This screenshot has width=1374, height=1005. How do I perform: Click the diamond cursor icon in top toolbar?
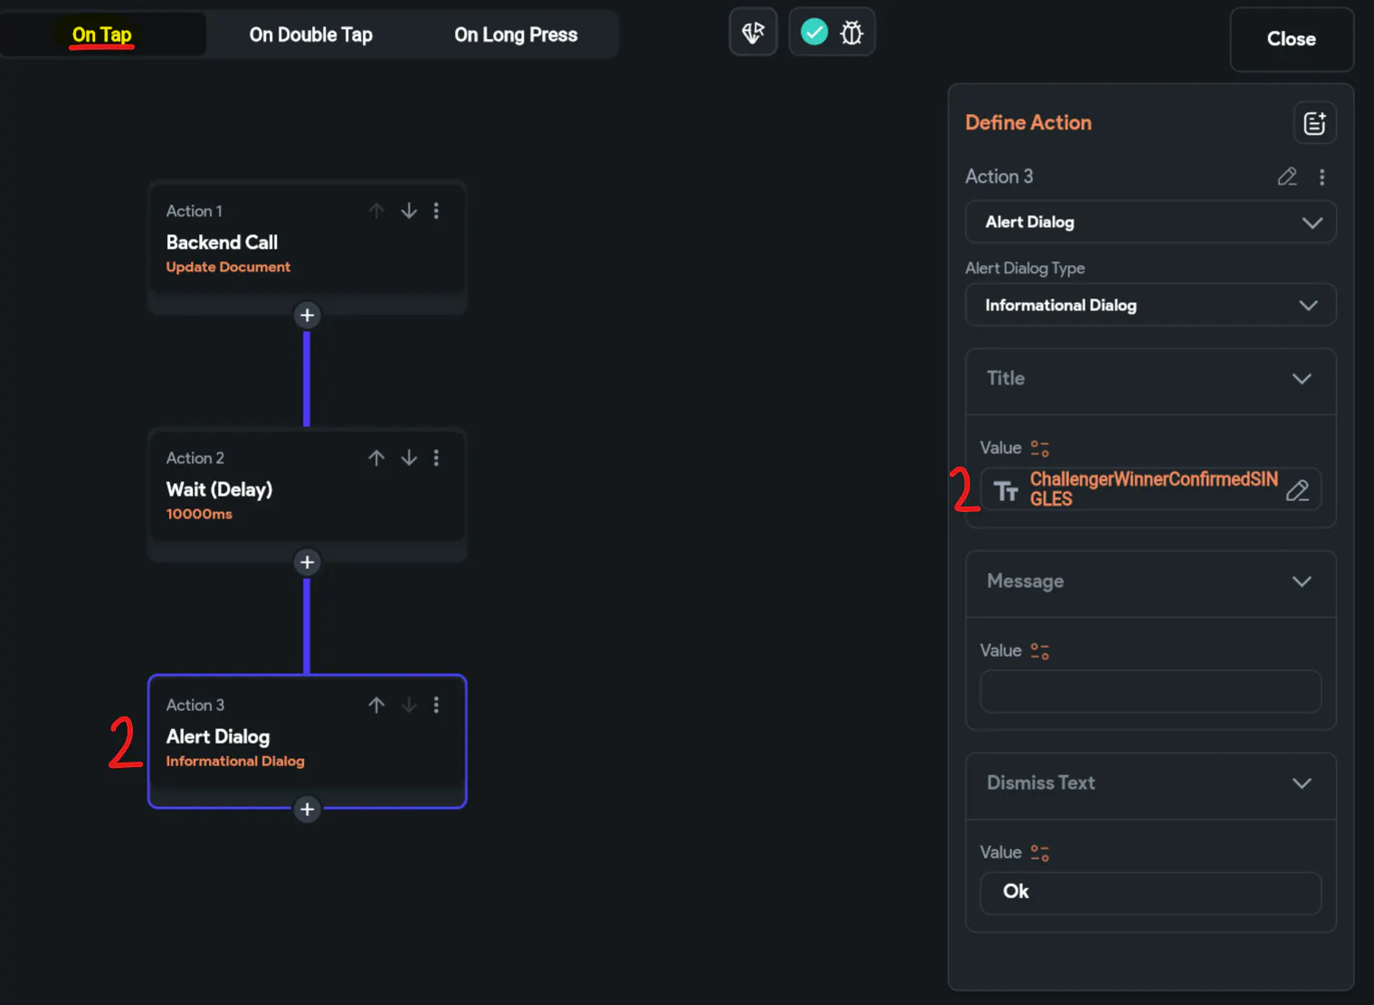(753, 33)
